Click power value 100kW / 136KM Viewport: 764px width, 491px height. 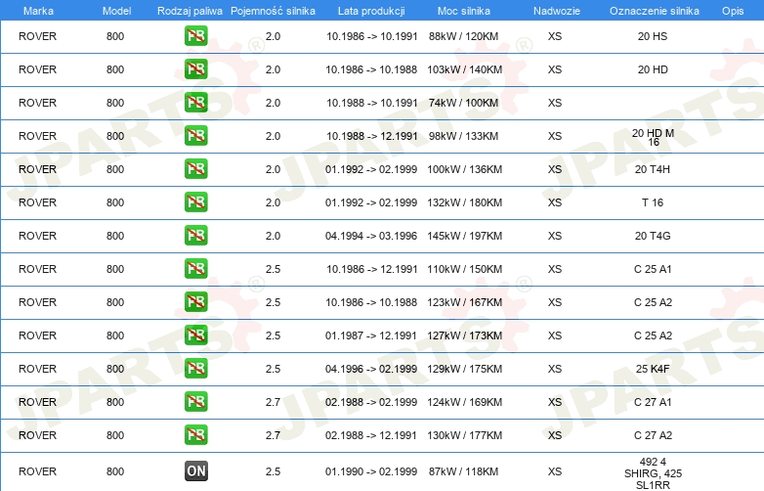click(464, 169)
